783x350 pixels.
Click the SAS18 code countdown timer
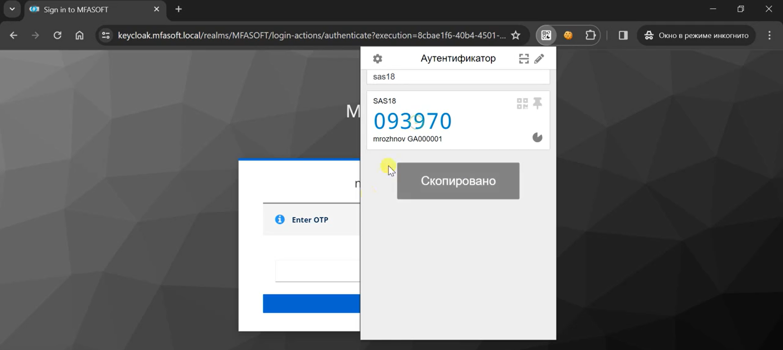click(x=537, y=137)
